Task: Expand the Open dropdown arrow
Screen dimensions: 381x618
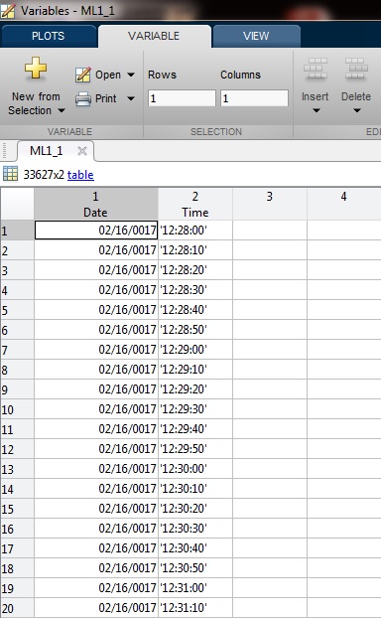Action: tap(131, 75)
